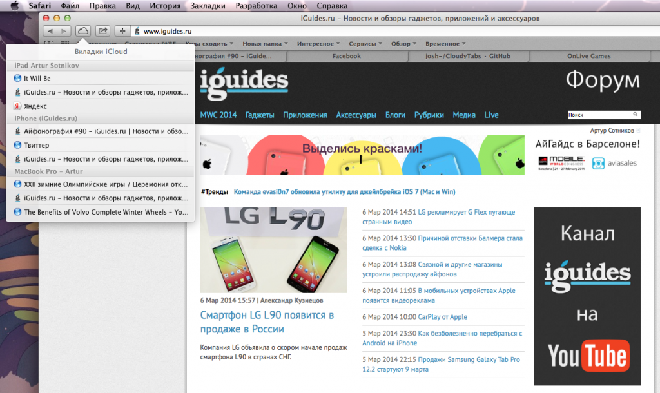
Task: Click the aviasales logo
Action: 614,163
